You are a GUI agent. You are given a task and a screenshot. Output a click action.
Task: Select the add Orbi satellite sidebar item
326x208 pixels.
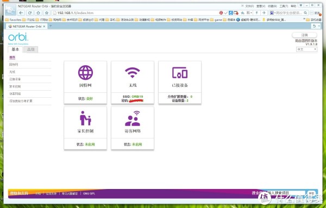[21, 101]
